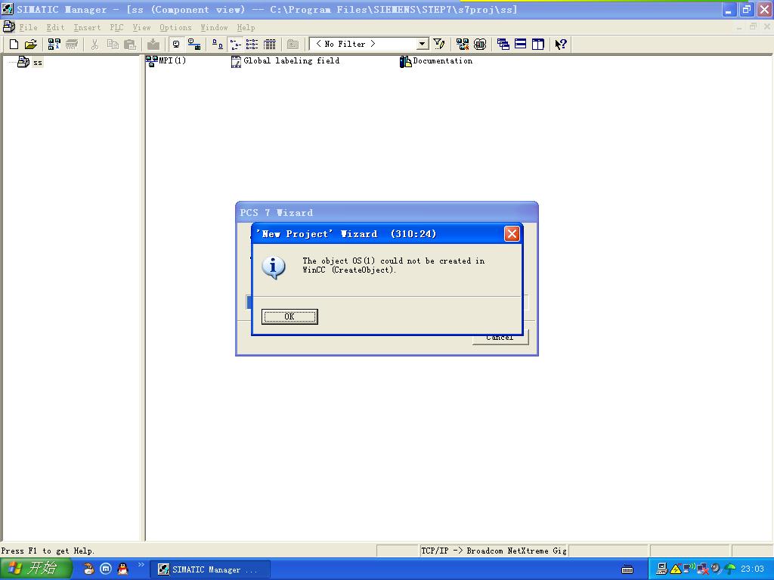The height and width of the screenshot is (580, 774).
Task: Toggle the Offline view toolbar icon
Action: [194, 45]
